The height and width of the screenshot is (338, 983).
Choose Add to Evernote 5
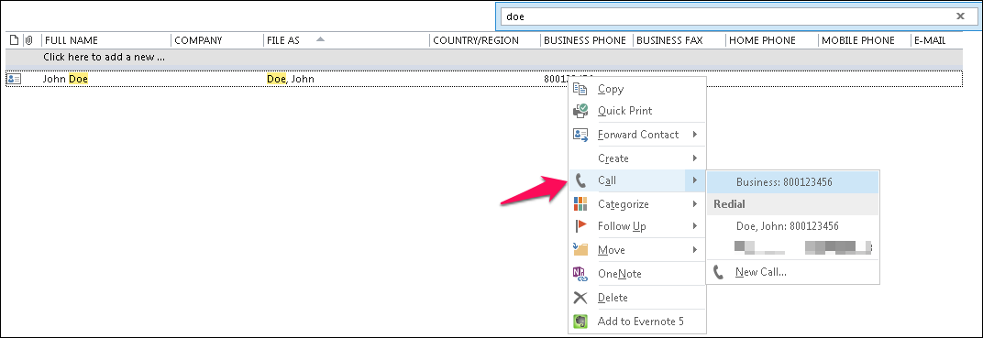point(636,322)
